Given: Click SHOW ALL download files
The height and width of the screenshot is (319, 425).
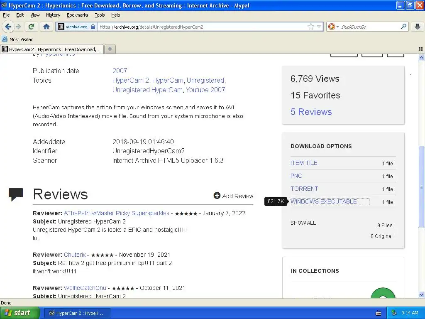Looking at the screenshot, I should 303,223.
